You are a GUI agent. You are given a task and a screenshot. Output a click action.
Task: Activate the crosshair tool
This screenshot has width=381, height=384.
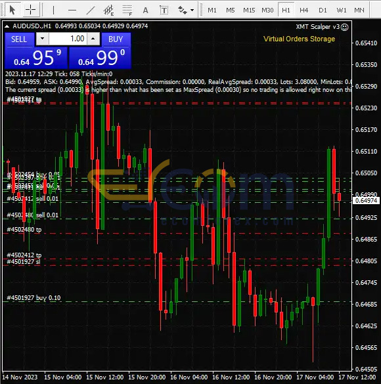[31, 10]
